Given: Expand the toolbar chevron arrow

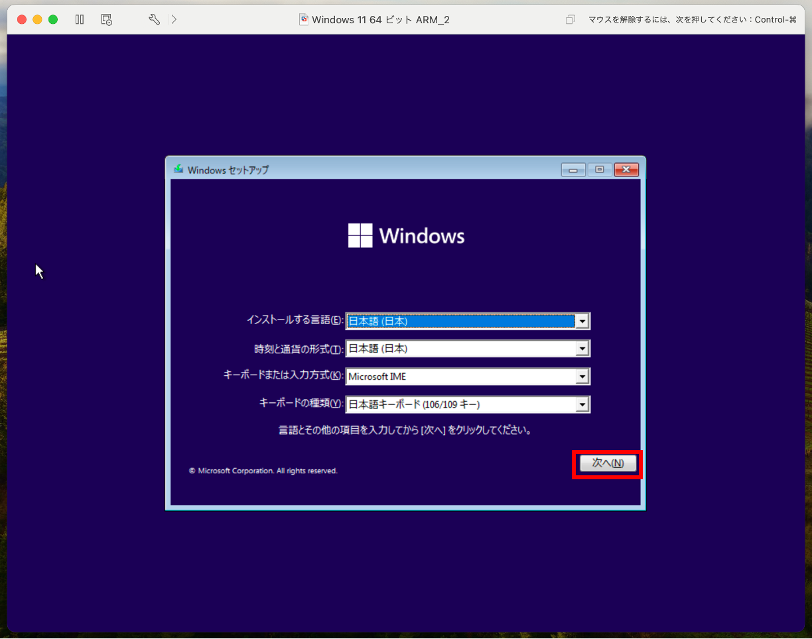Looking at the screenshot, I should [174, 19].
